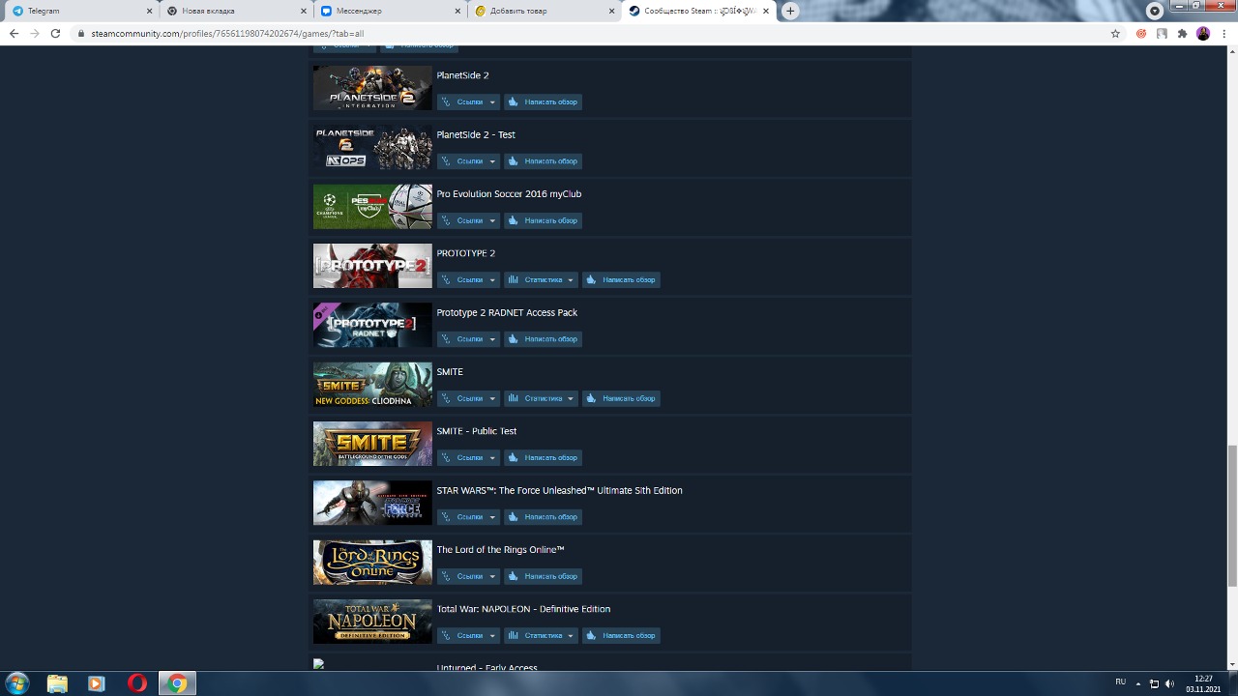The width and height of the screenshot is (1238, 696).
Task: Launch the media player taskbar icon
Action: (96, 683)
